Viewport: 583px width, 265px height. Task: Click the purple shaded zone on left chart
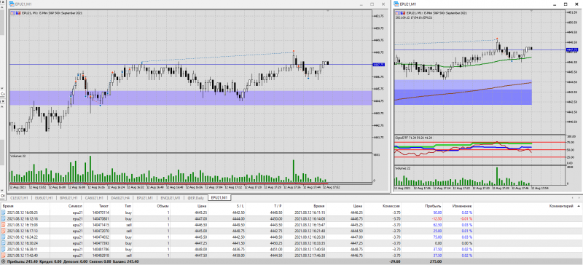tap(191, 98)
